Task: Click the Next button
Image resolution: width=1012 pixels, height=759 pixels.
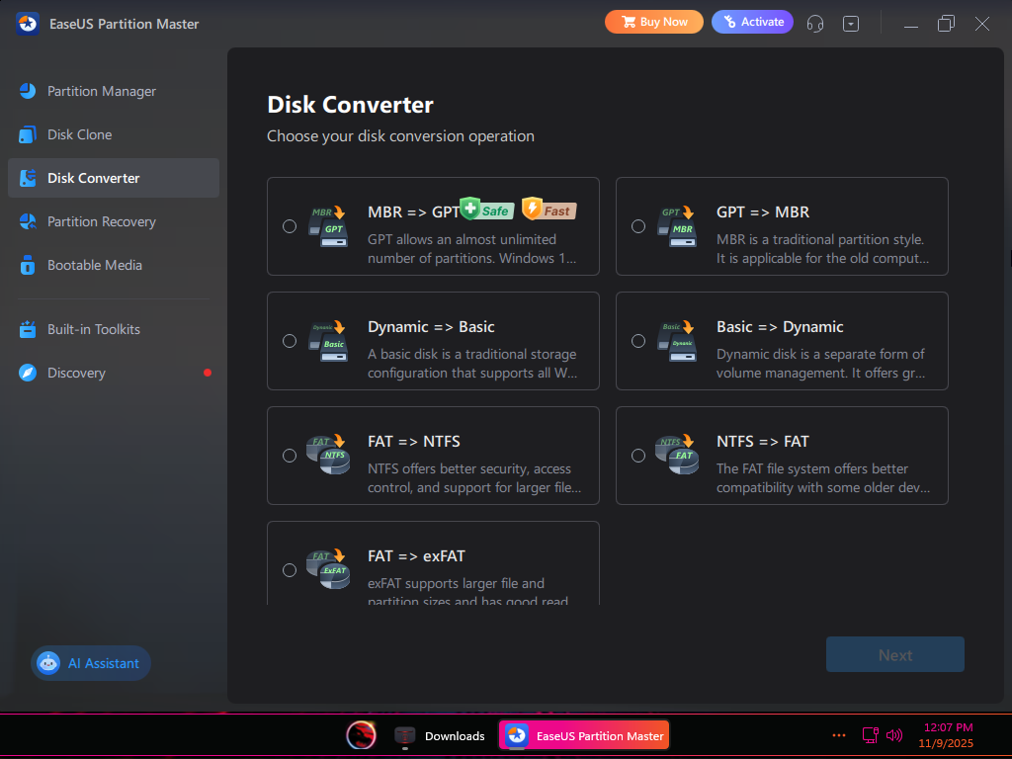Action: [895, 654]
